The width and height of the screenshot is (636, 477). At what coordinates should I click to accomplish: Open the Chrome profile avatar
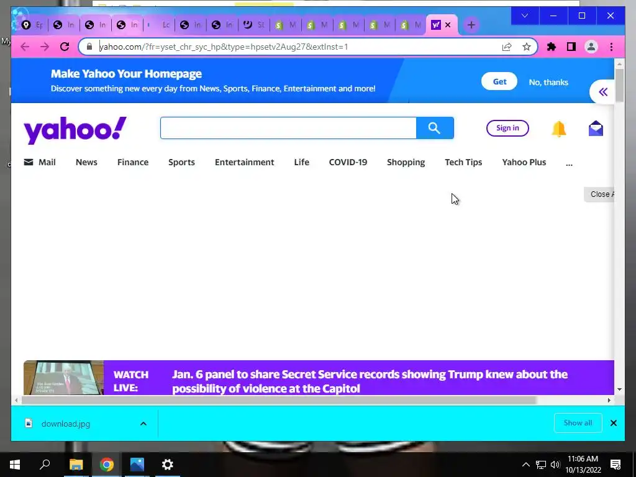[x=591, y=47]
